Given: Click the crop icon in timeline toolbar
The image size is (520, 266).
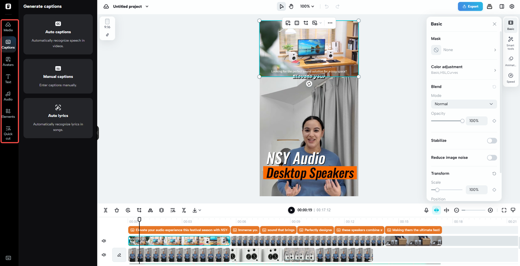Looking at the screenshot, I should point(139,210).
